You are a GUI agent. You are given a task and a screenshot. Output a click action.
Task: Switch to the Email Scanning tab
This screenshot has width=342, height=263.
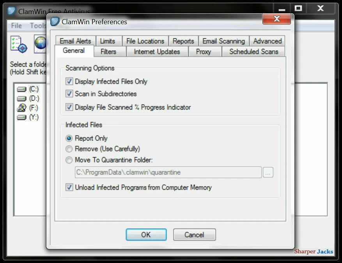click(224, 41)
